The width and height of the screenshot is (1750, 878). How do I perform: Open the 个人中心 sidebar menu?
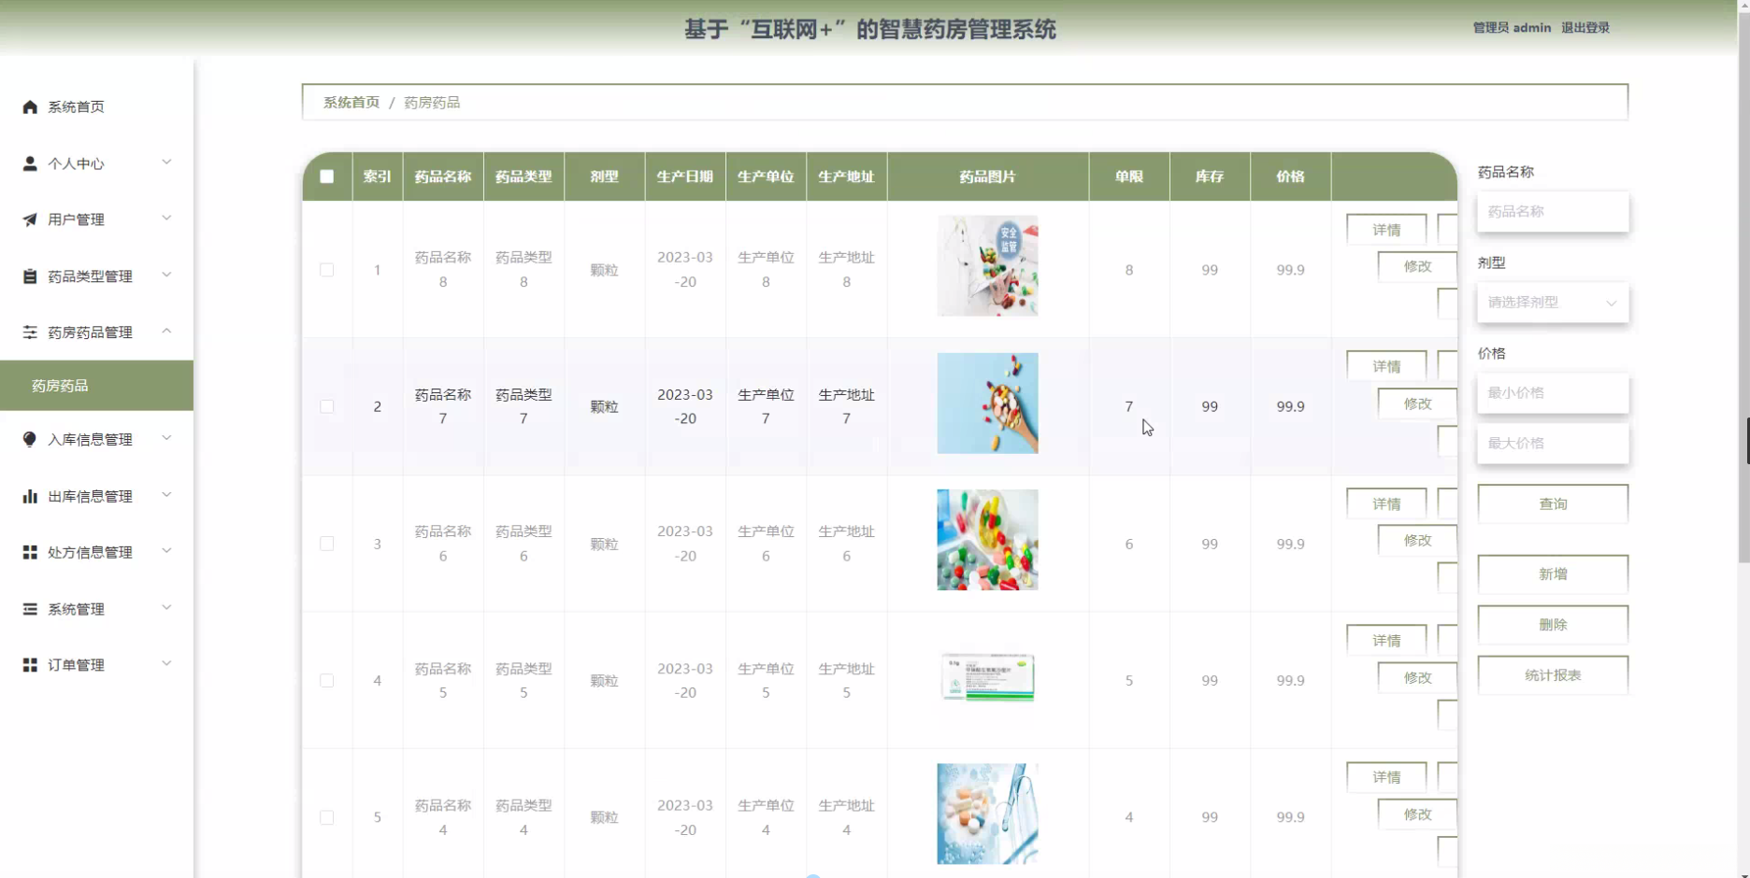[96, 163]
